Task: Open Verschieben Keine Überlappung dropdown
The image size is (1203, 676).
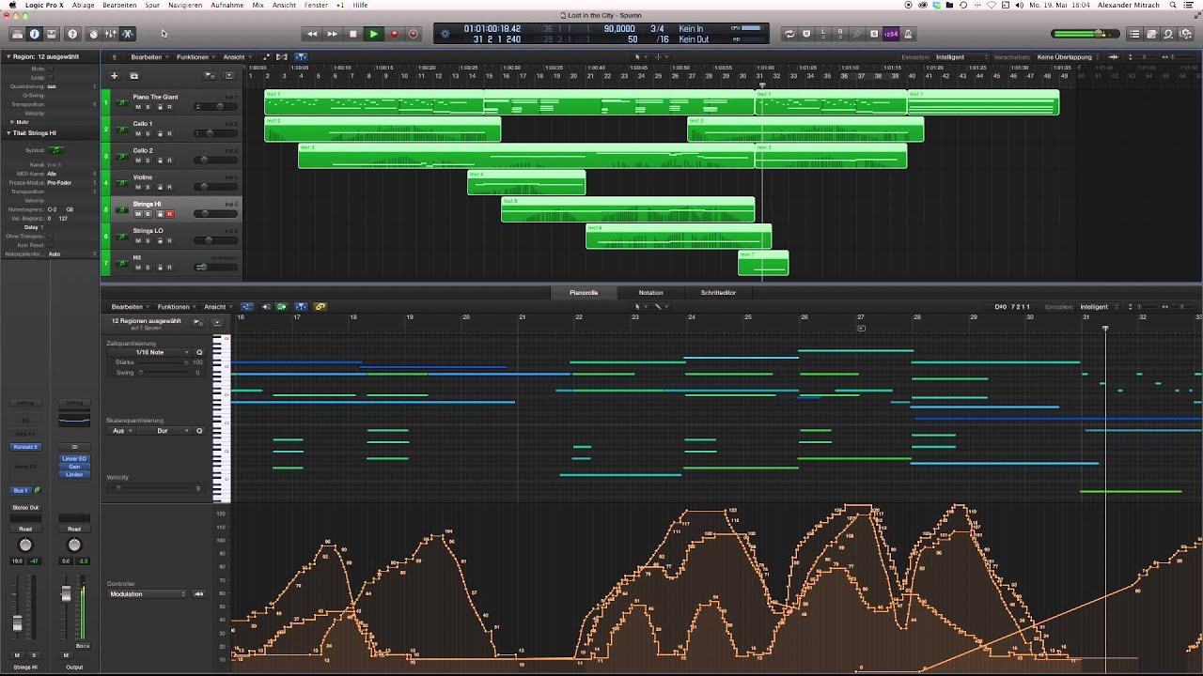Action: point(1067,57)
